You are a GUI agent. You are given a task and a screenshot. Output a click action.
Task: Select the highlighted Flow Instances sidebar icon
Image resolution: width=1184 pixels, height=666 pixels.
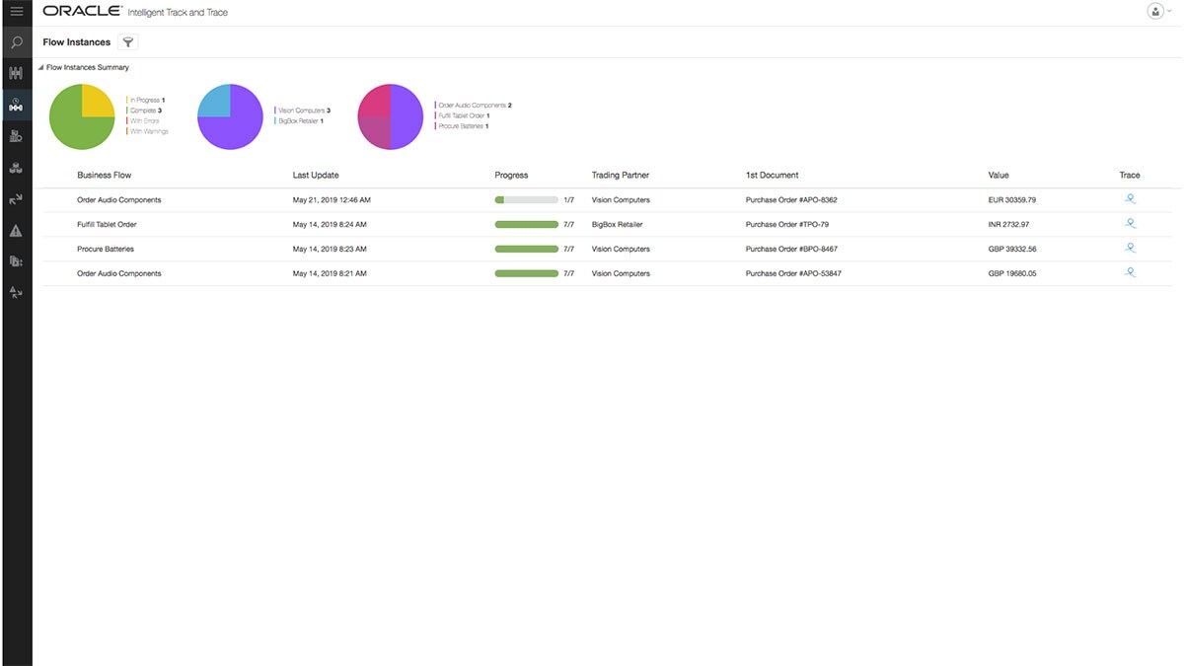[16, 105]
